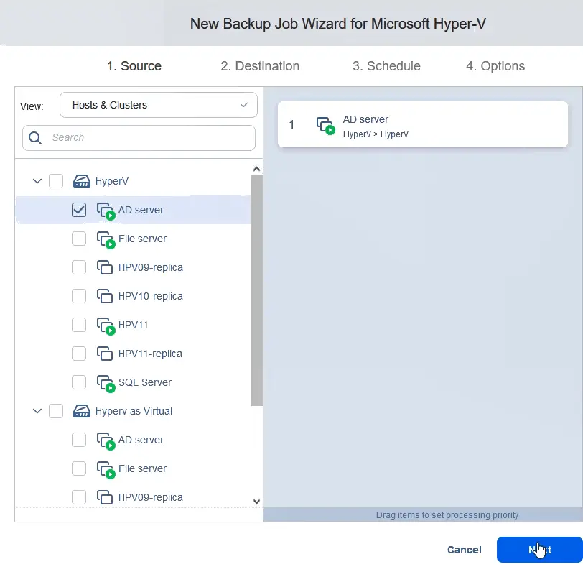Click the Next button
Screen dimensions: 583x577
click(539, 550)
